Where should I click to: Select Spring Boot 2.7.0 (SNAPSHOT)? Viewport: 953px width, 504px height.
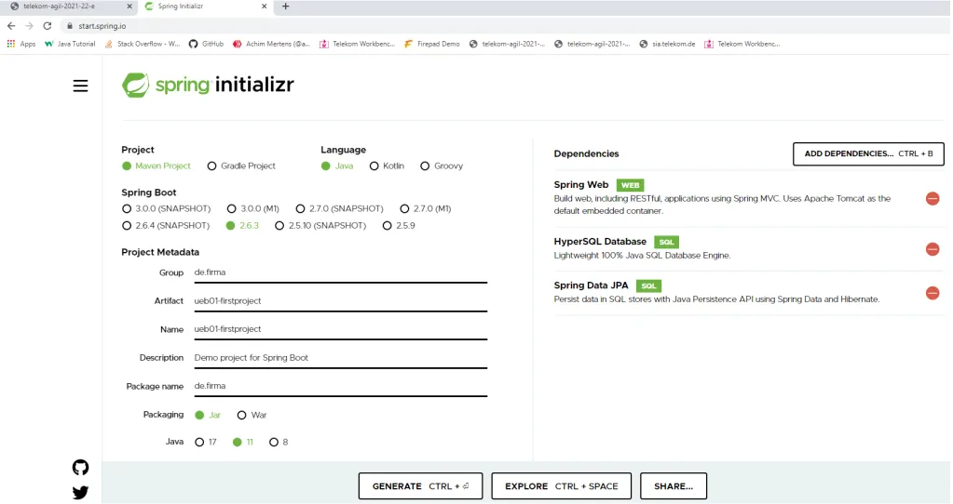coord(340,208)
